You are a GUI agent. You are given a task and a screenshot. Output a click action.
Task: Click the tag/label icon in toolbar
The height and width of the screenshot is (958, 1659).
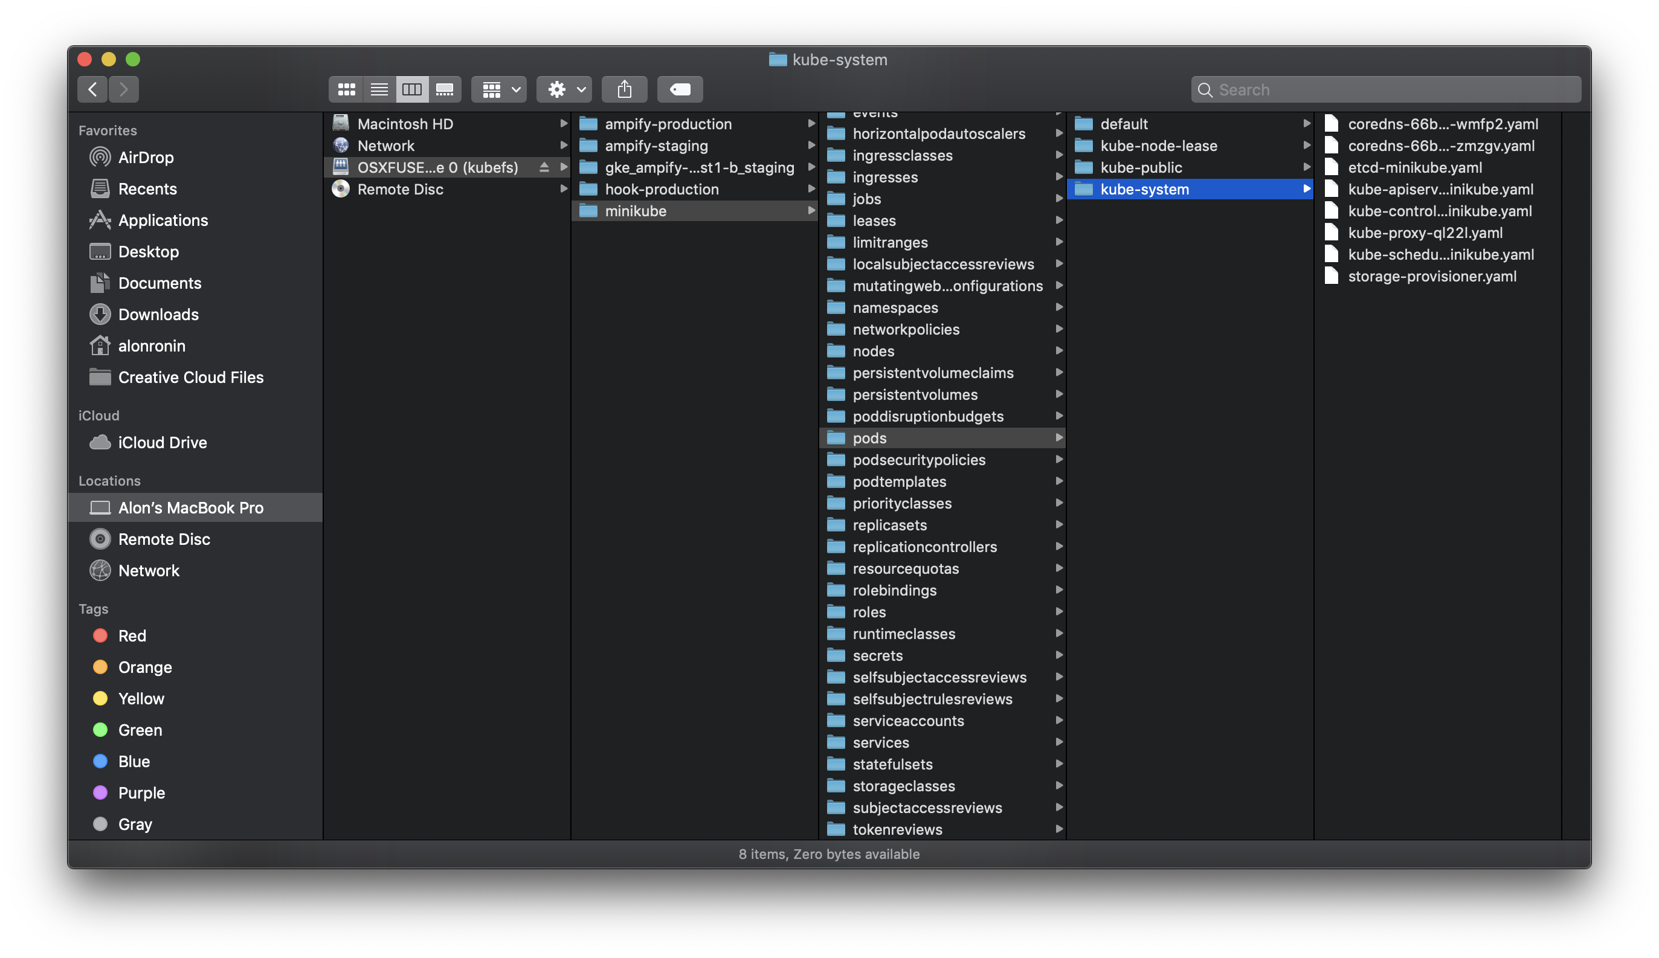click(x=680, y=89)
